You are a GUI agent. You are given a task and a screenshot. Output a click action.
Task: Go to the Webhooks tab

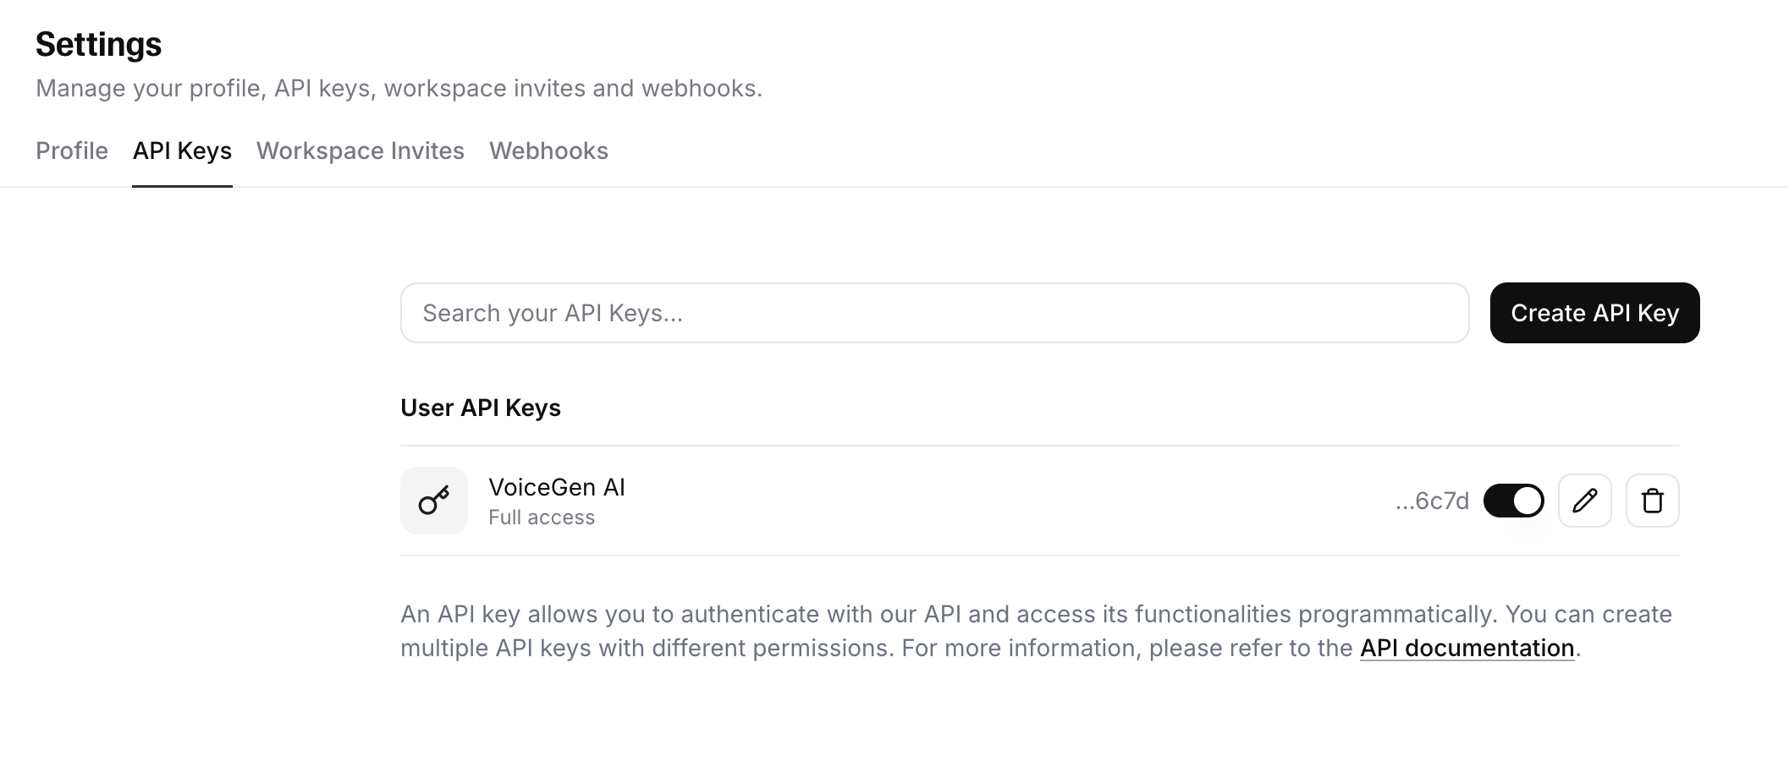point(548,151)
